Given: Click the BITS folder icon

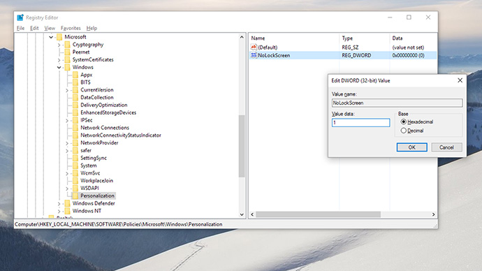Looking at the screenshot, I should tap(75, 82).
